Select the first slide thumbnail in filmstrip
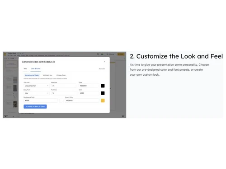226x169 pixels. (11, 64)
